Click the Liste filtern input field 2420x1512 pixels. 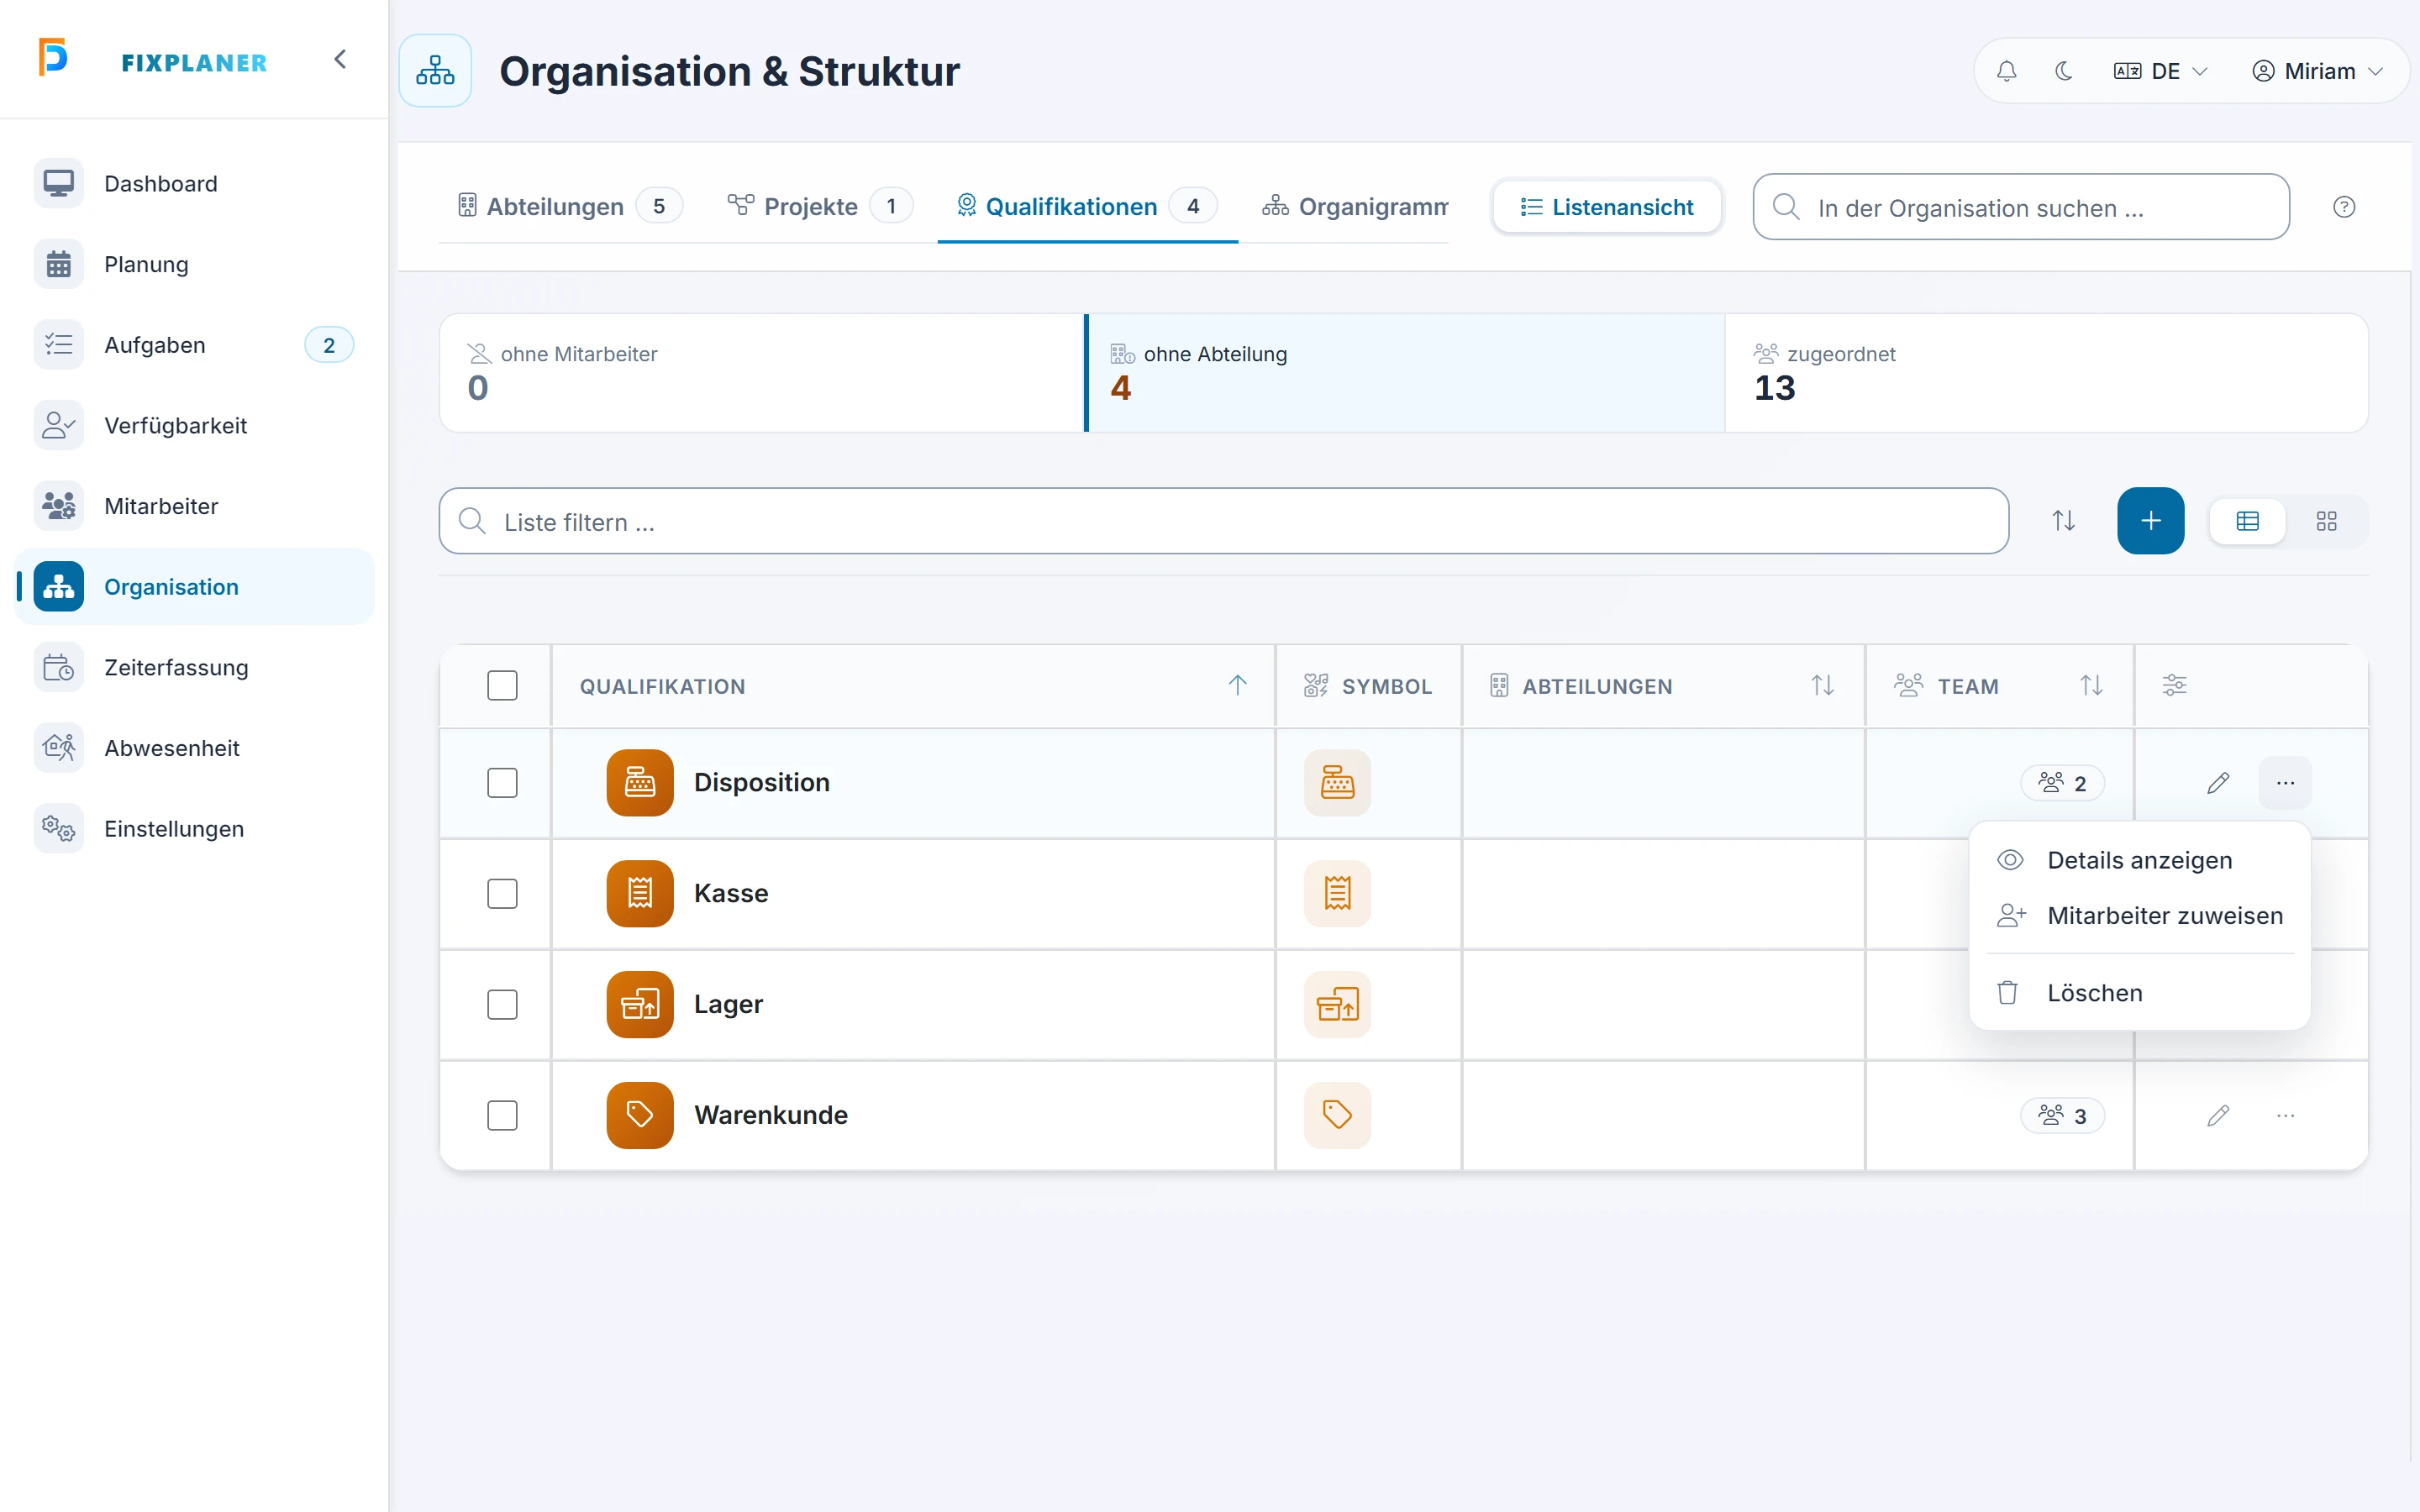tap(1223, 521)
